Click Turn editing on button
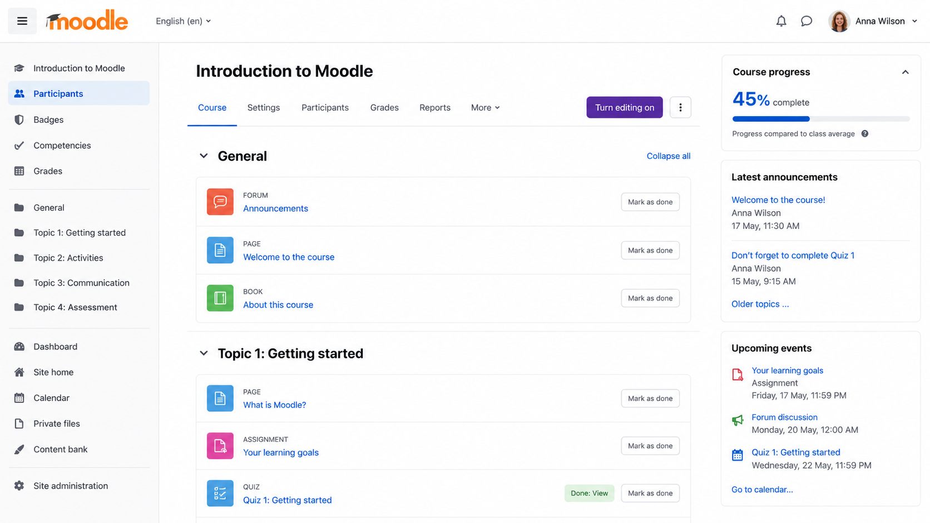Viewport: 930px width, 523px height. [625, 107]
